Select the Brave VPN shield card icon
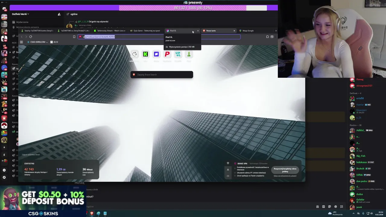Screen dimensions: 386x217 click(x=228, y=163)
